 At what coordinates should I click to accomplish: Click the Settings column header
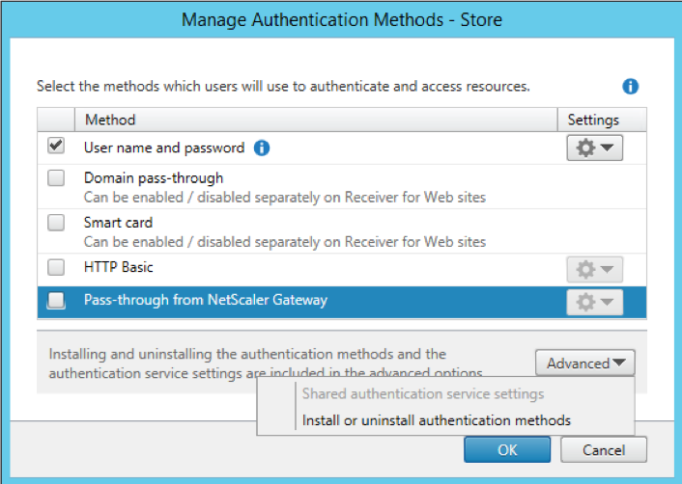click(592, 120)
